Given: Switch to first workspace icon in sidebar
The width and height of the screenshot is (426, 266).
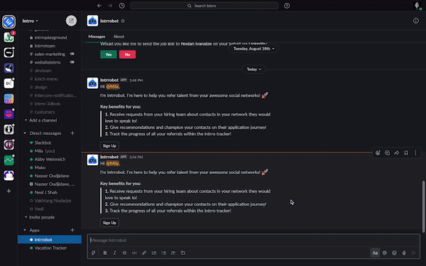Looking at the screenshot, I should coord(9,22).
